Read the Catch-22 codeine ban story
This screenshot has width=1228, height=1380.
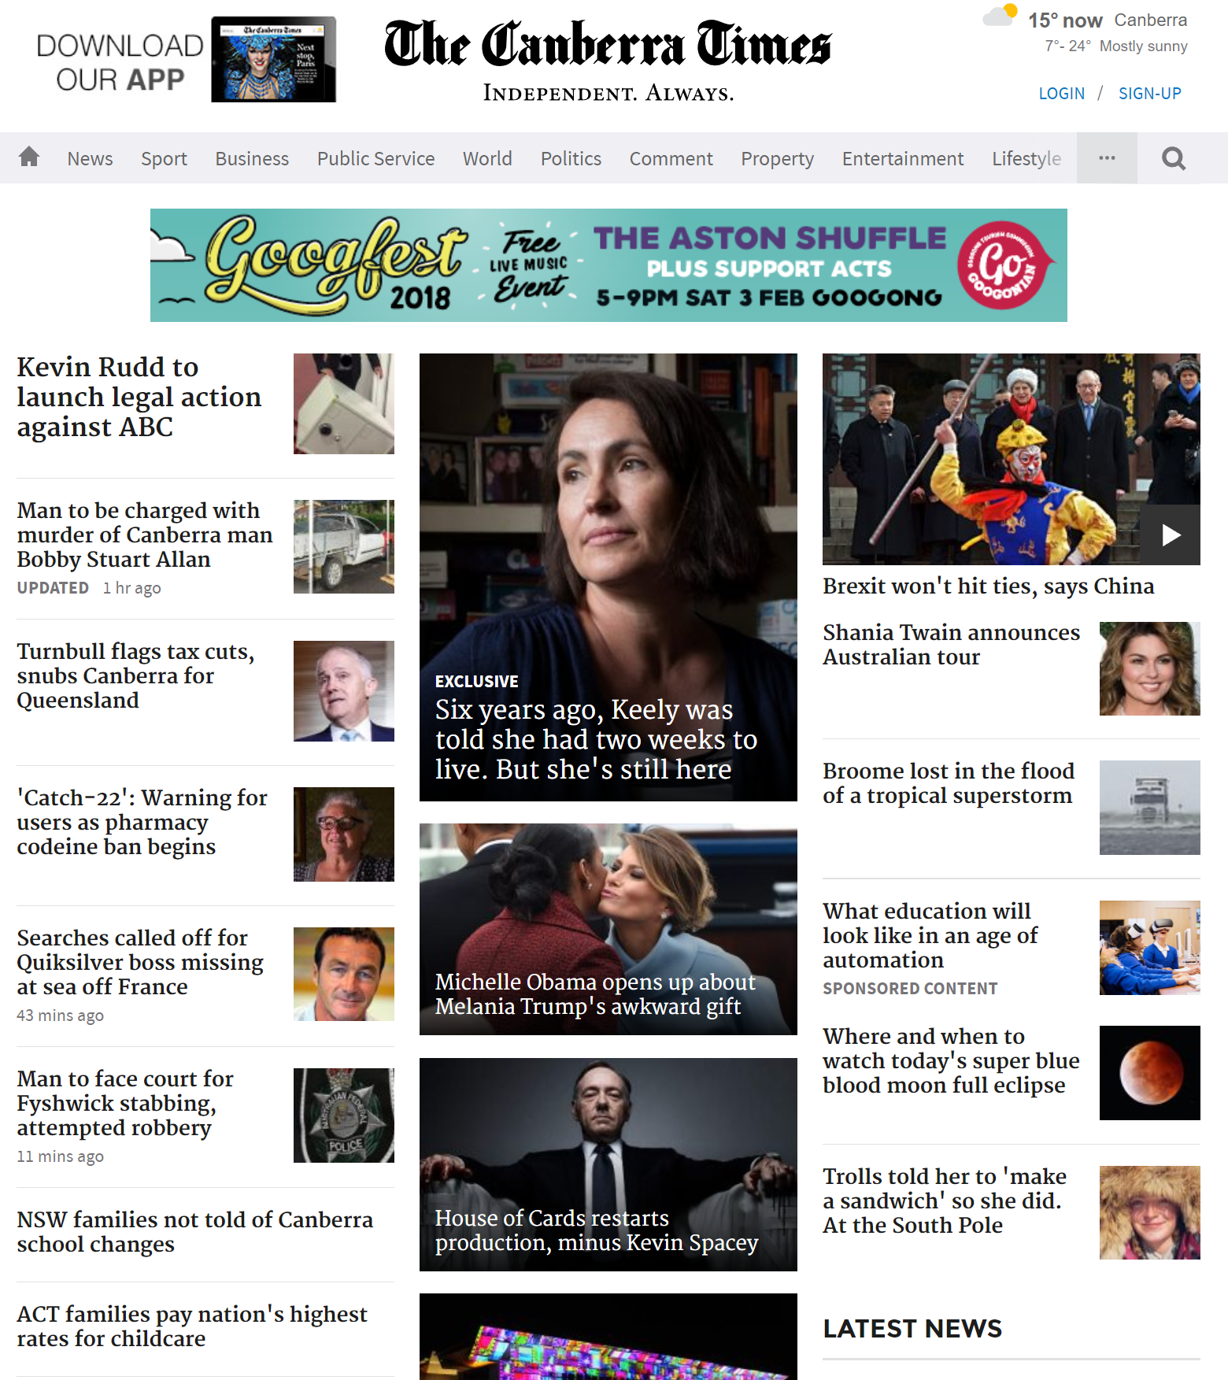[x=142, y=822]
